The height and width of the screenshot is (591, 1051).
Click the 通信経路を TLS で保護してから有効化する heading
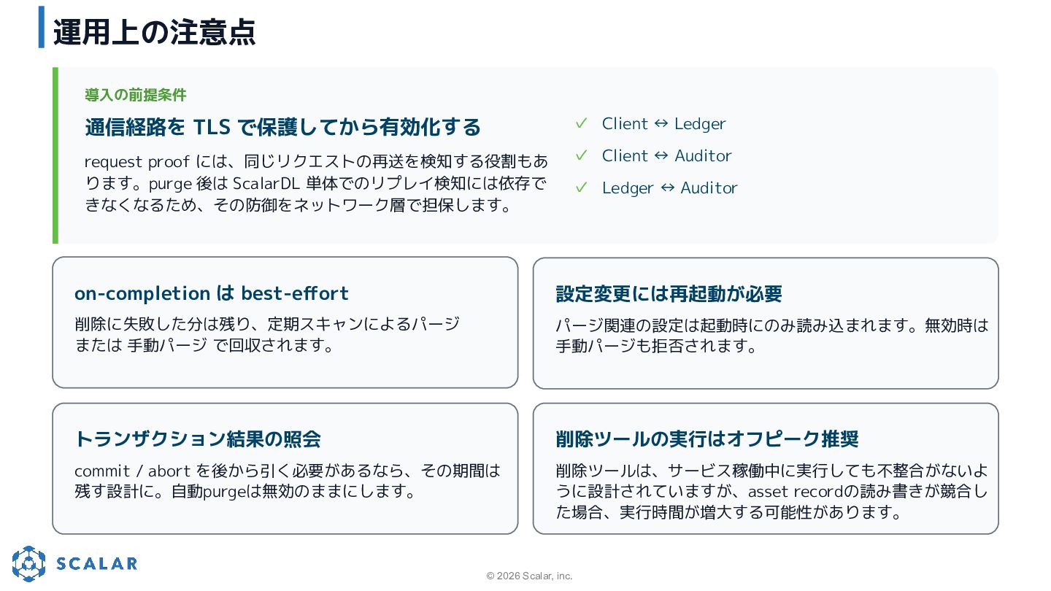(283, 127)
